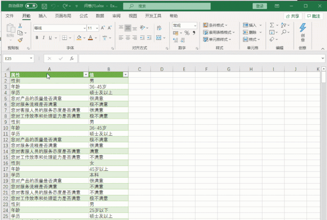
Task: Select top vertical alignment
Action: click(x=121, y=28)
